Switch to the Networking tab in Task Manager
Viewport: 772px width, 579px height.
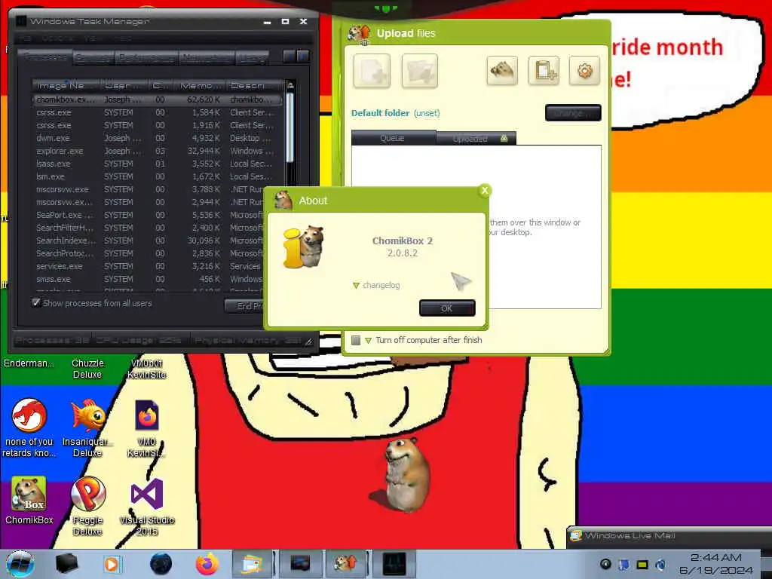click(x=207, y=58)
